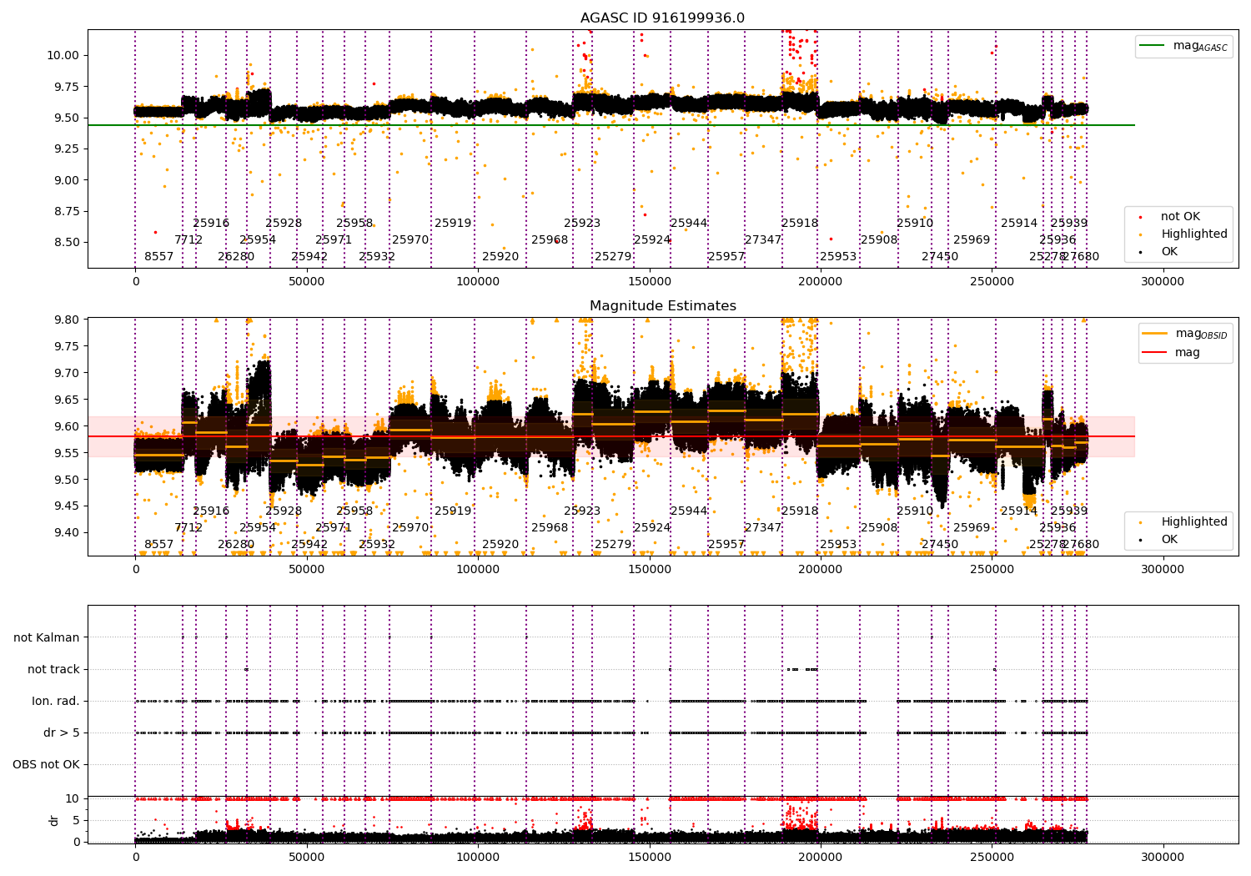Select 'Highlighted' legend entry in the top plot
Image resolution: width=1251 pixels, height=876 pixels.
point(1184,234)
